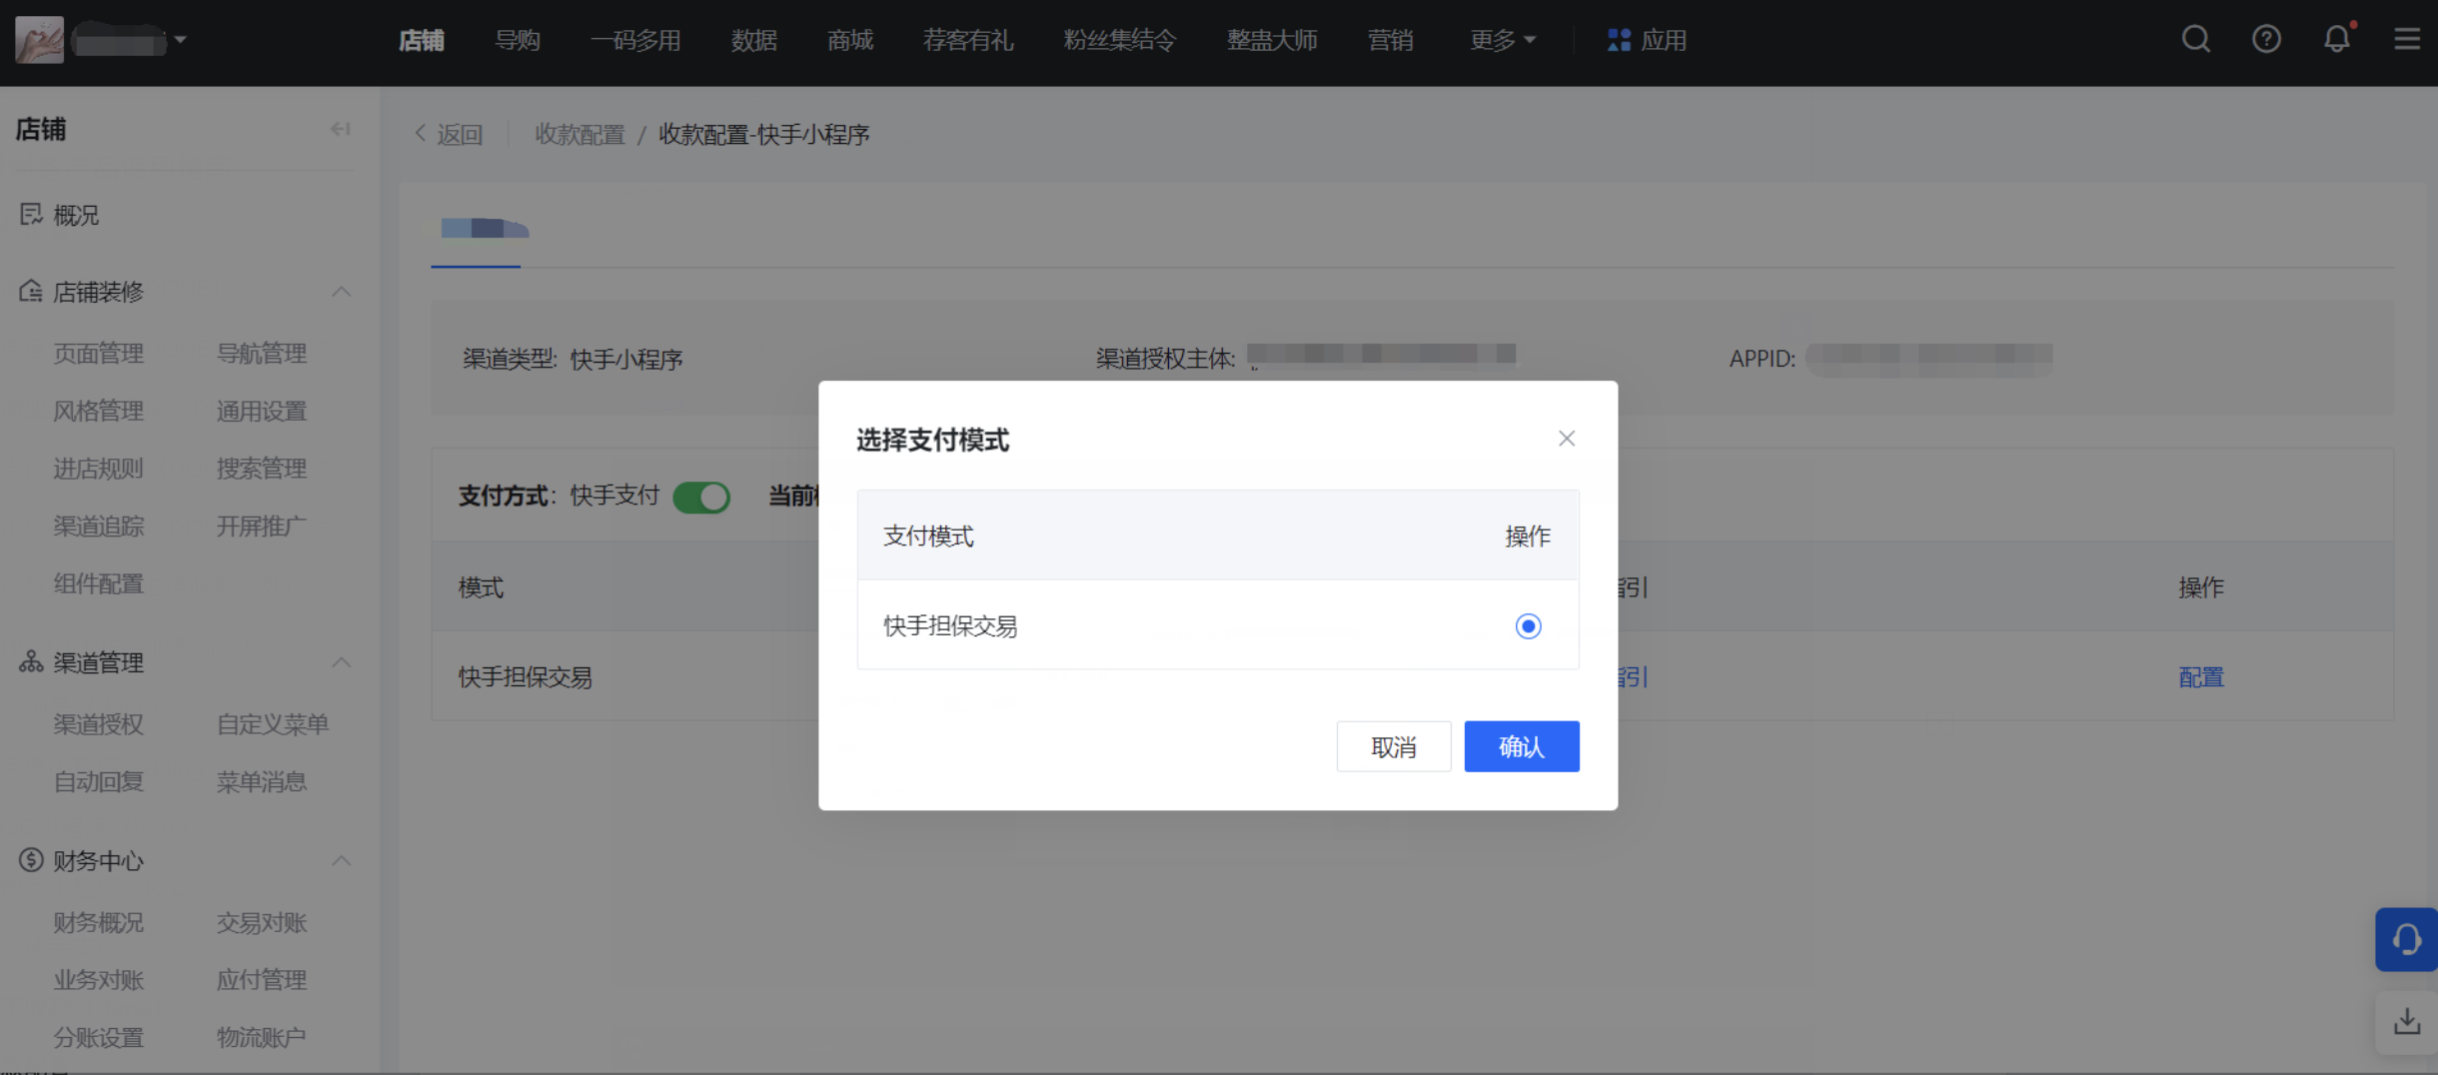Open the 数据 top menu
The image size is (2438, 1075).
(753, 40)
